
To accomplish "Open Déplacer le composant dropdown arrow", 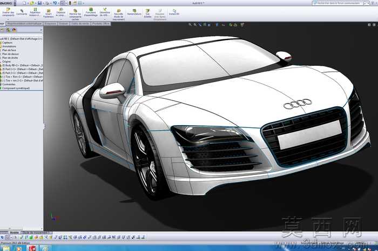I will click(x=60, y=19).
